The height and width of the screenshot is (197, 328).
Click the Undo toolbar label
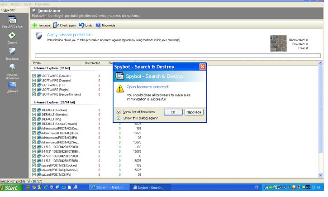[x=89, y=25]
